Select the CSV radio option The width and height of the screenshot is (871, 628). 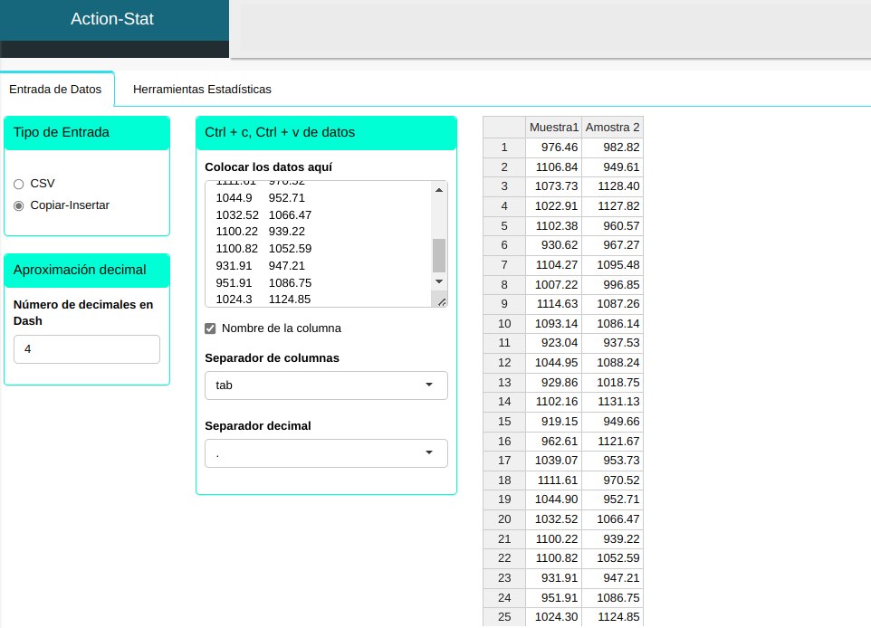pos(19,184)
